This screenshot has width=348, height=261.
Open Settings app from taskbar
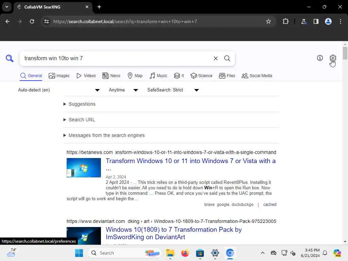215,253
